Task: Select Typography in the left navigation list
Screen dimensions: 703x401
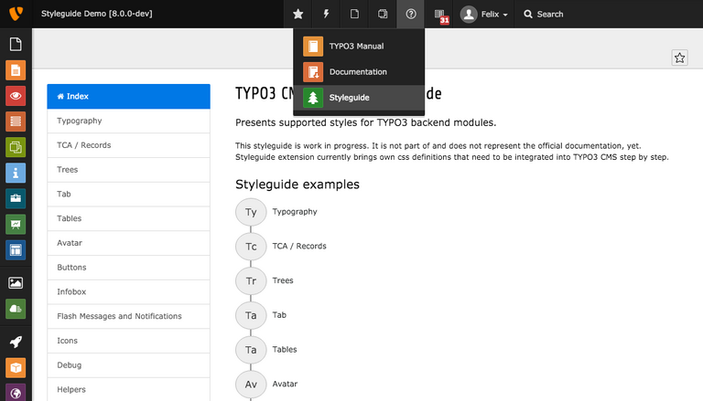Action: point(129,121)
